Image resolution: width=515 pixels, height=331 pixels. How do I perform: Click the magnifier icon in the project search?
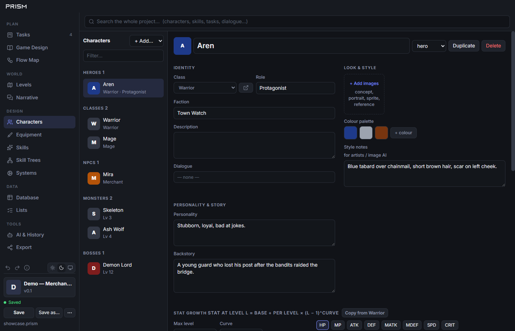[x=92, y=22]
